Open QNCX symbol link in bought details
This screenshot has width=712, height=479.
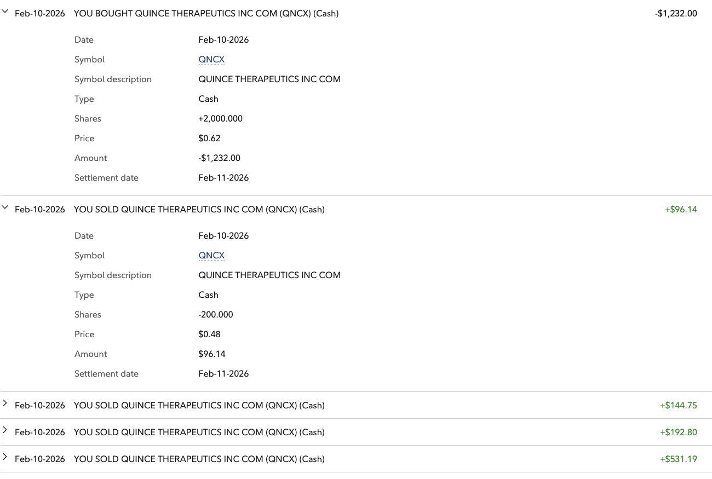tap(211, 60)
